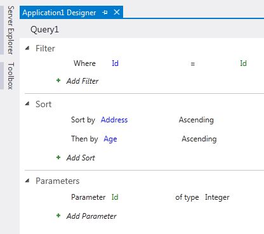Click the green plus beside Add Filter

(58, 81)
